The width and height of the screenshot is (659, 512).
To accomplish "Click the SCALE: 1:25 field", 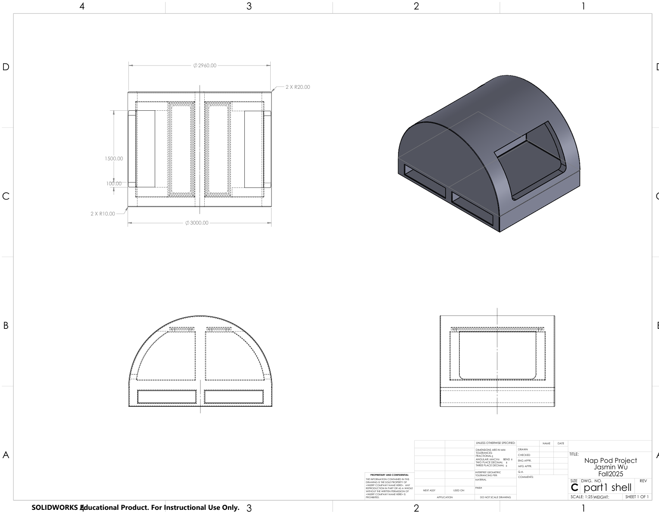I will pos(581,497).
